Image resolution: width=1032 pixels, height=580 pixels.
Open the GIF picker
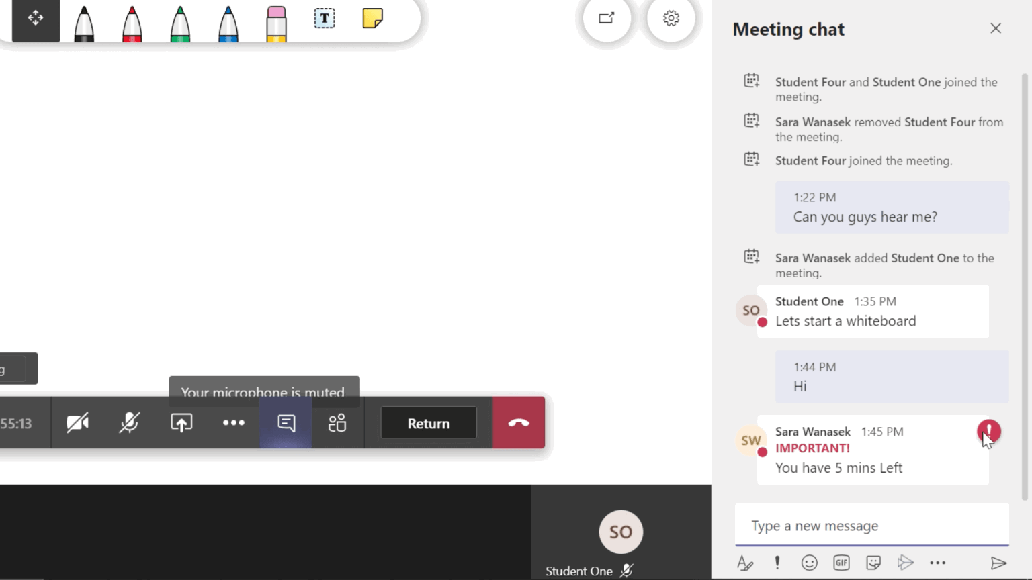(841, 563)
